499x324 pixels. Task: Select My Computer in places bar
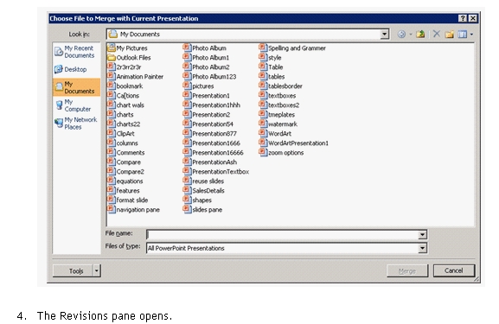(76, 105)
